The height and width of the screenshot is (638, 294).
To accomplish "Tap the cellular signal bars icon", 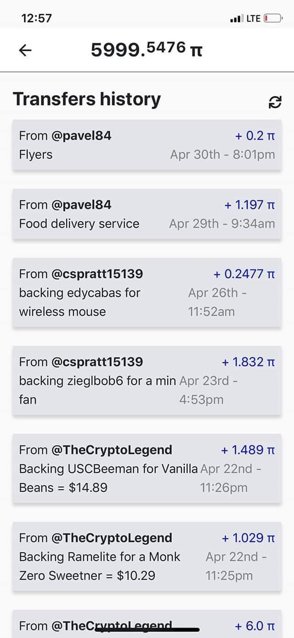I will (236, 19).
